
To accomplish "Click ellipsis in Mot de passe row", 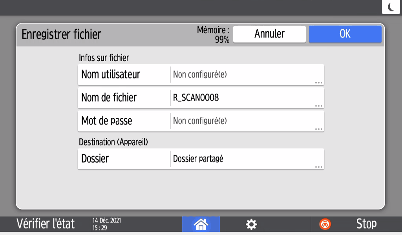I will [318, 129].
